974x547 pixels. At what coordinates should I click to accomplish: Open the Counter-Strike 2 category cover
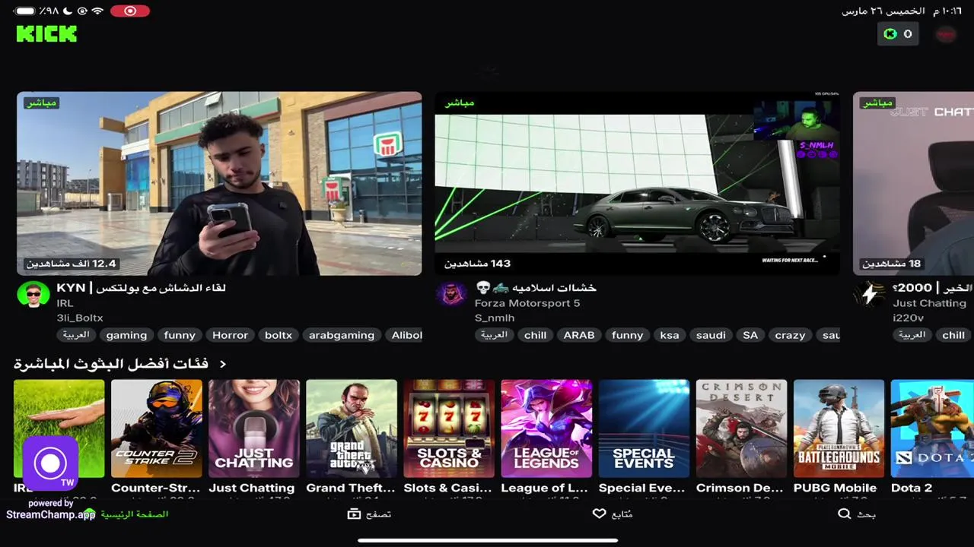157,428
